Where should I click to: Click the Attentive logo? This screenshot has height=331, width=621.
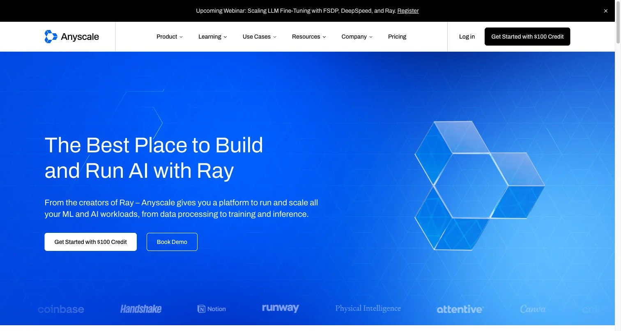coord(460,309)
